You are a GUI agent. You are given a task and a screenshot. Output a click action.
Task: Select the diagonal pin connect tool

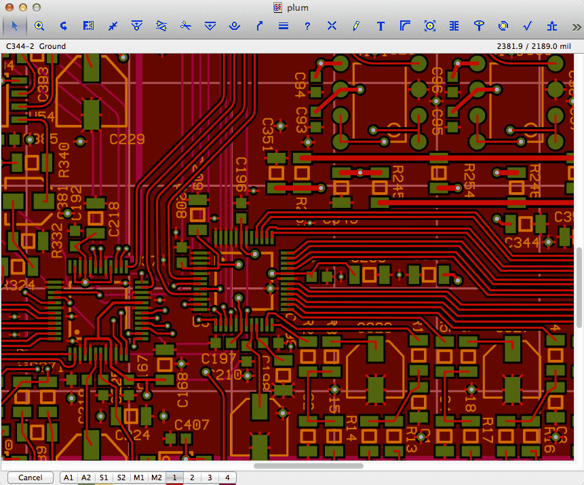[113, 26]
